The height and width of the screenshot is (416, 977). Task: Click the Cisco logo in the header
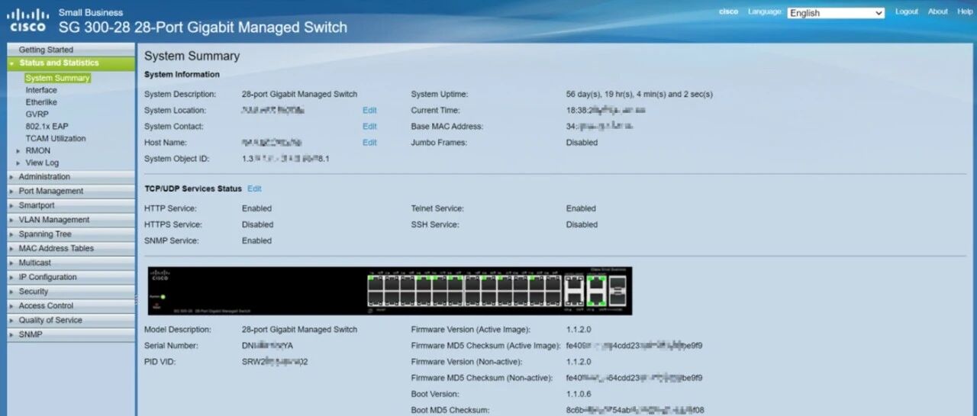27,21
